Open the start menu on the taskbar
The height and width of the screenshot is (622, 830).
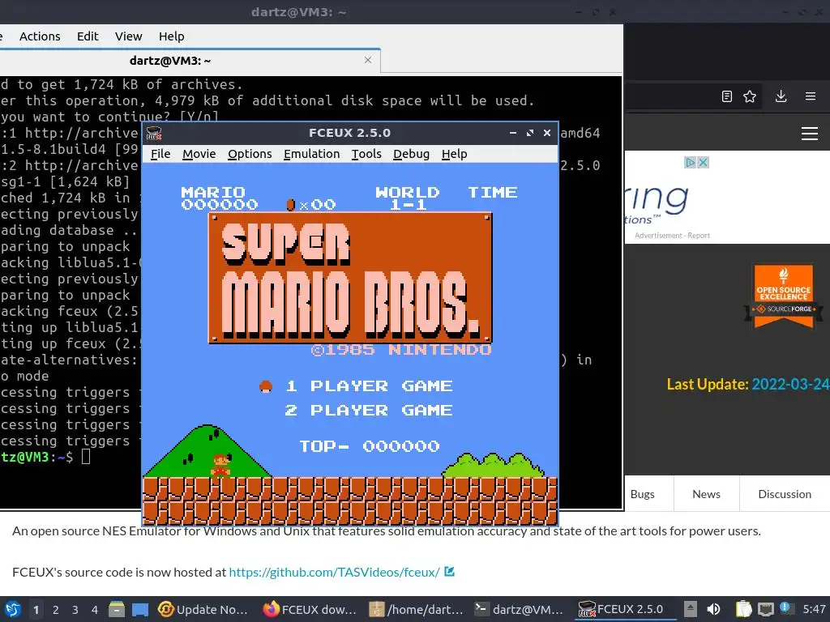tap(13, 609)
